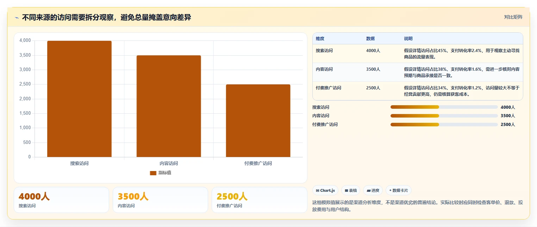The height and width of the screenshot is (227, 537).
Task: Click the footnote paragraph starting 这组模拟值
Action: tap(418, 206)
